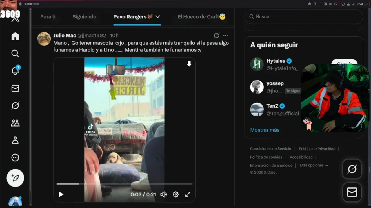Switch to the Siguiendo tab
Screen dimensions: 371x208
point(84,17)
